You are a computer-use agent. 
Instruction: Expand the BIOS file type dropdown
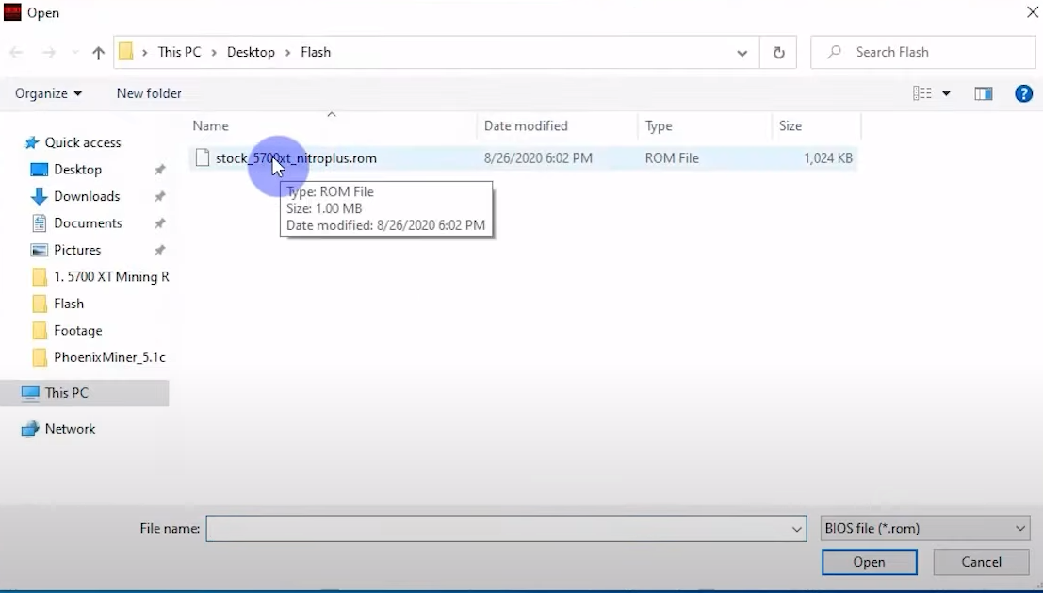[925, 529]
